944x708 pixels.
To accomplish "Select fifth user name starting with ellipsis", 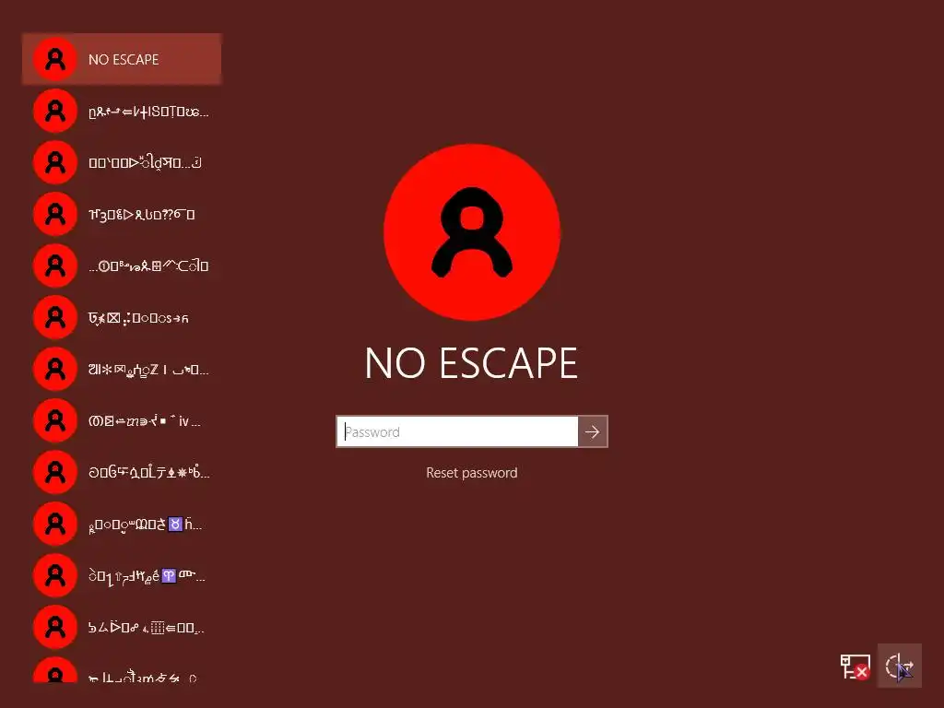I will point(122,265).
